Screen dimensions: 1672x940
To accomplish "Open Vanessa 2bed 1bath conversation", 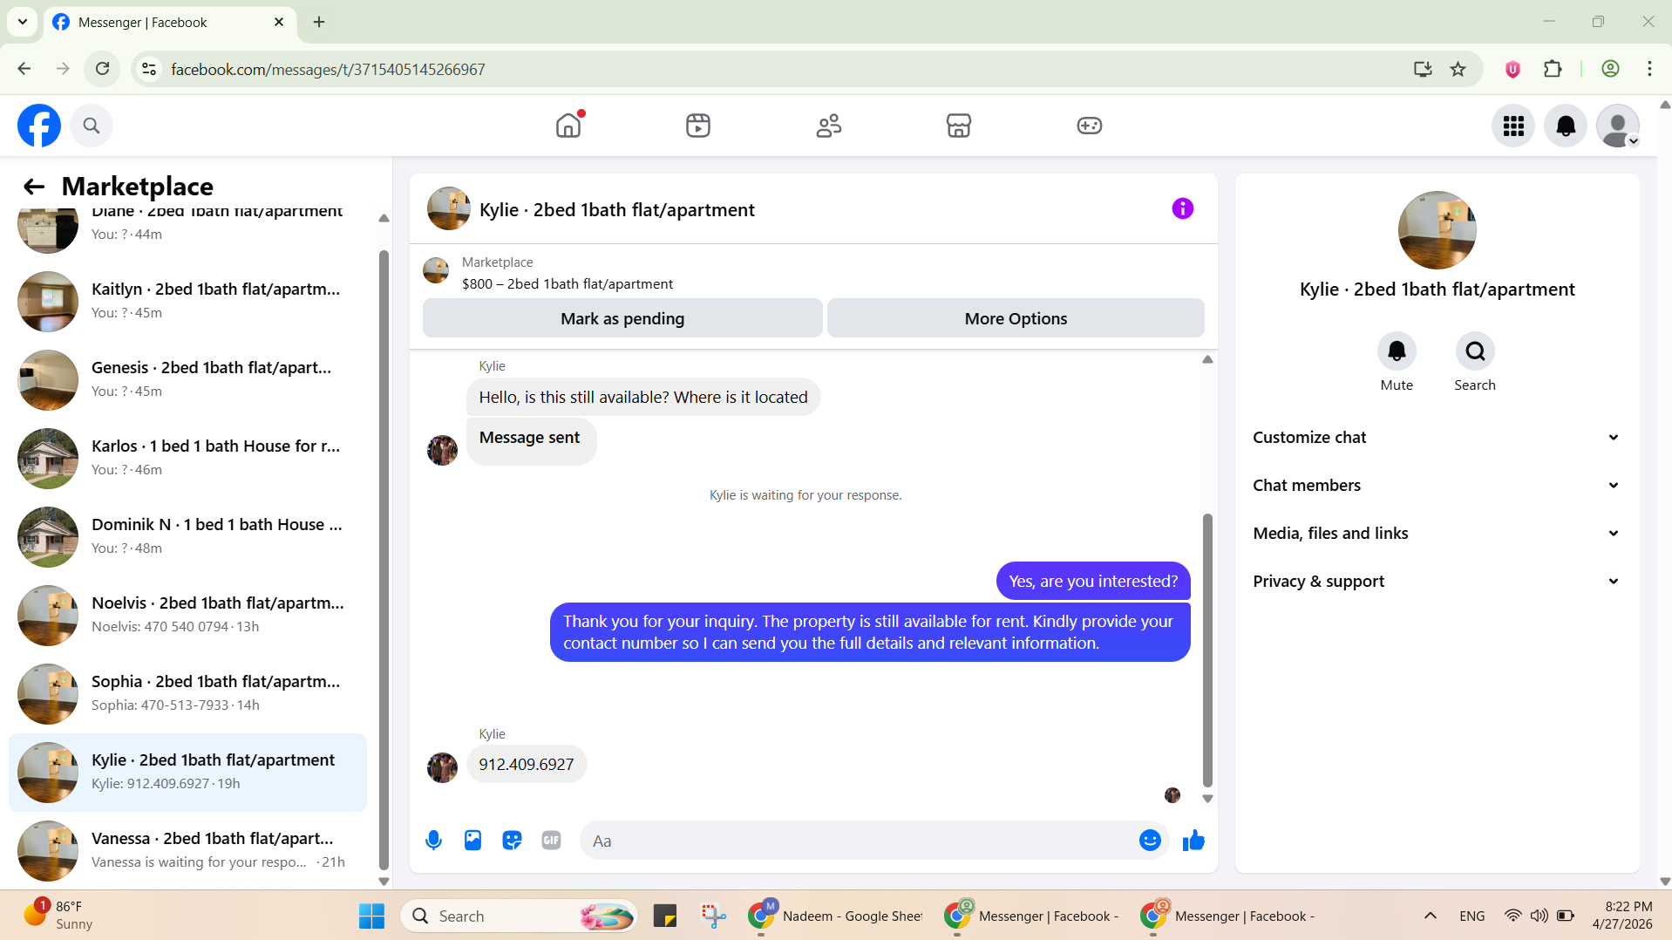I will (x=187, y=850).
